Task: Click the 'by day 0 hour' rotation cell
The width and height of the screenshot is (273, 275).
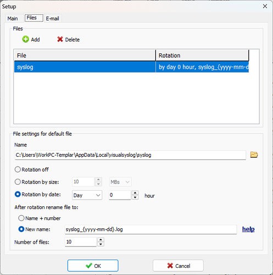Action: pyautogui.click(x=202, y=67)
